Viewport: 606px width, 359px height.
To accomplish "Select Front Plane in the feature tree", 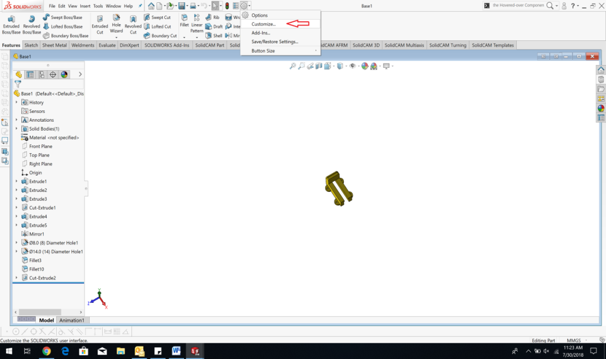I will click(x=40, y=146).
